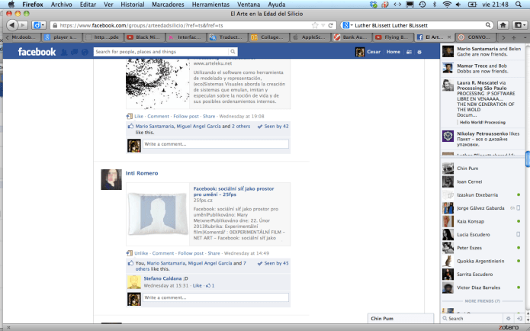Expand the '2 others' likes list
The image size is (530, 331).
click(241, 126)
